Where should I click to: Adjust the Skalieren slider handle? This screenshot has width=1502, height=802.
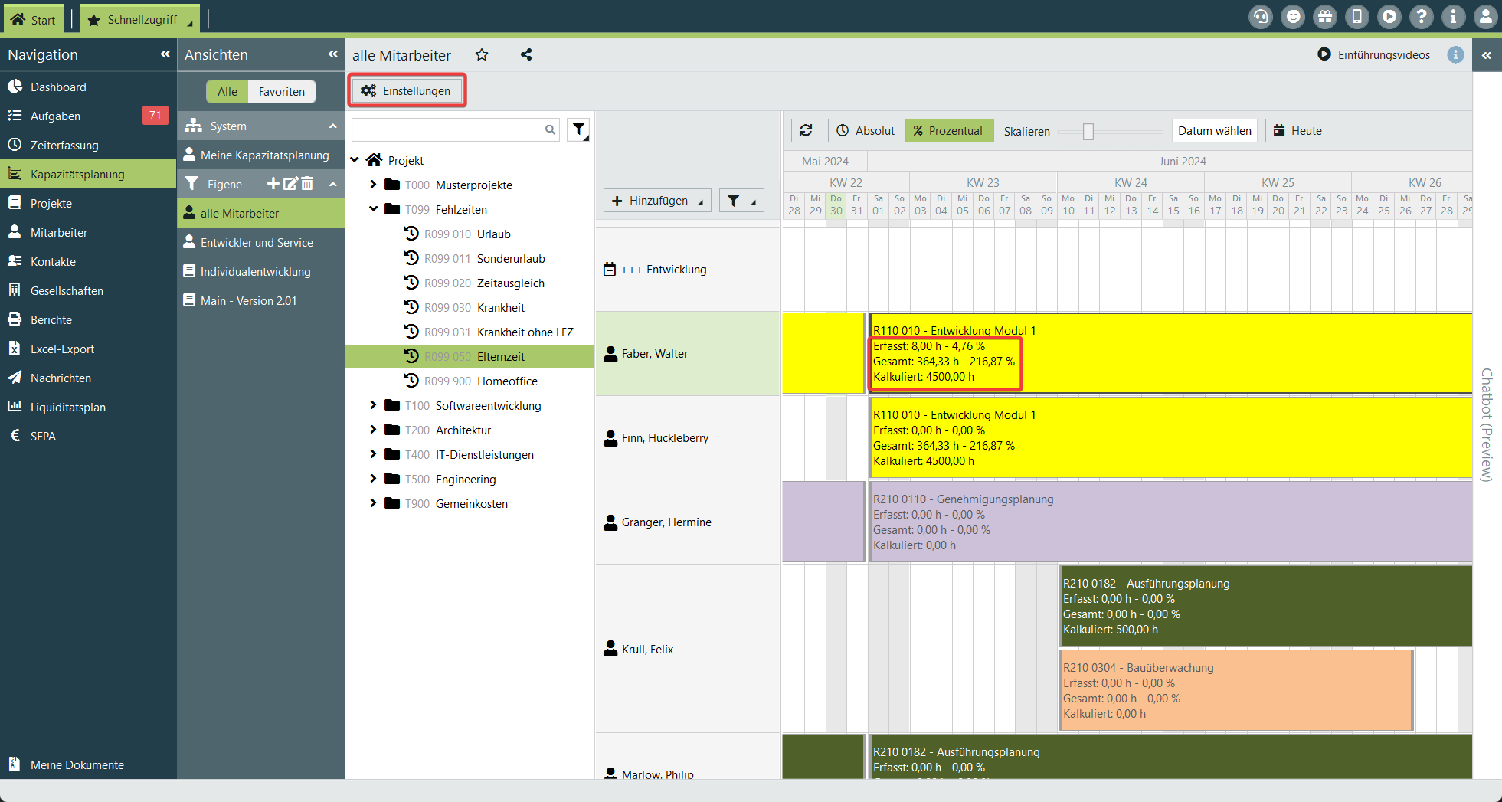click(x=1088, y=132)
